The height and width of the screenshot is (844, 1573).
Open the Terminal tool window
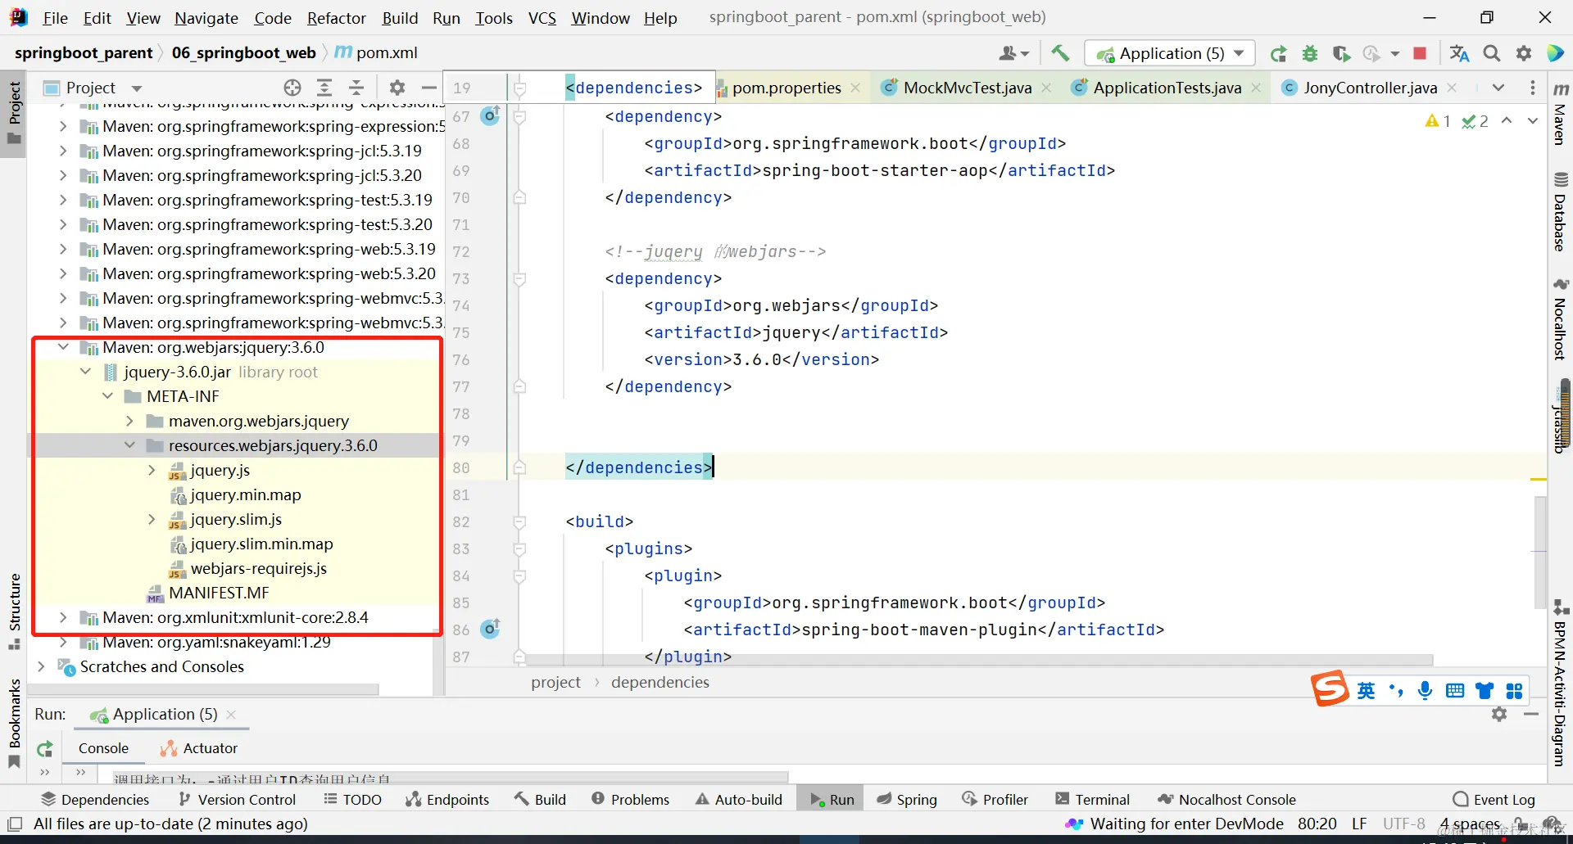1092,800
